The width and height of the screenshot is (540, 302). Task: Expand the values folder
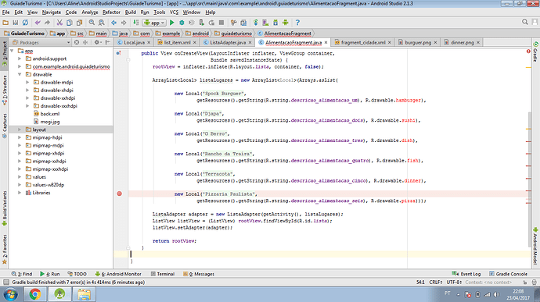[20, 177]
